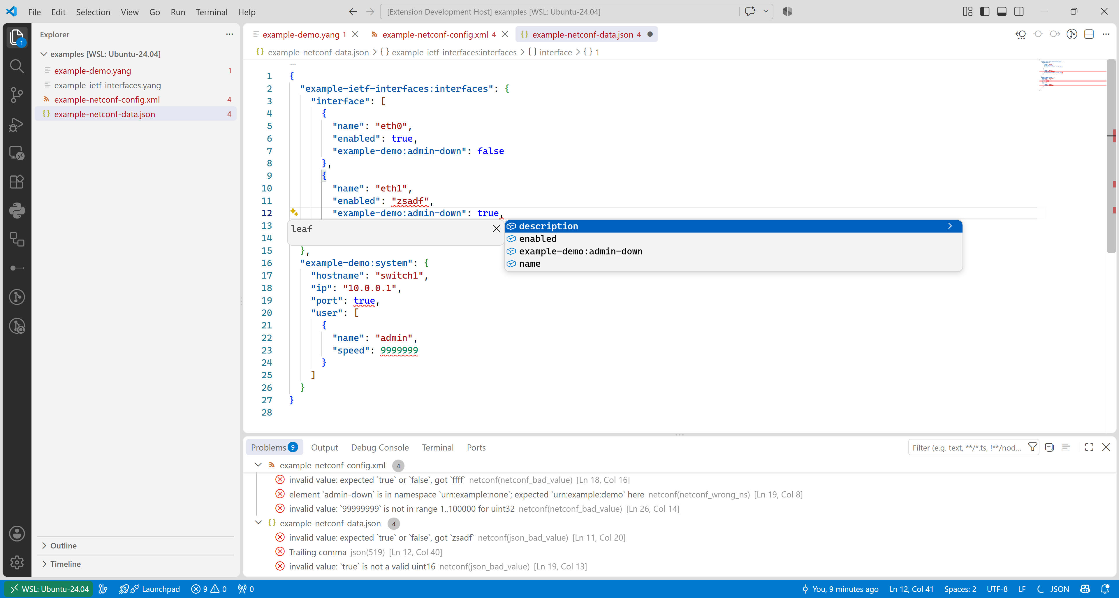Open the Python view in activity bar
This screenshot has height=598, width=1119.
[x=17, y=210]
